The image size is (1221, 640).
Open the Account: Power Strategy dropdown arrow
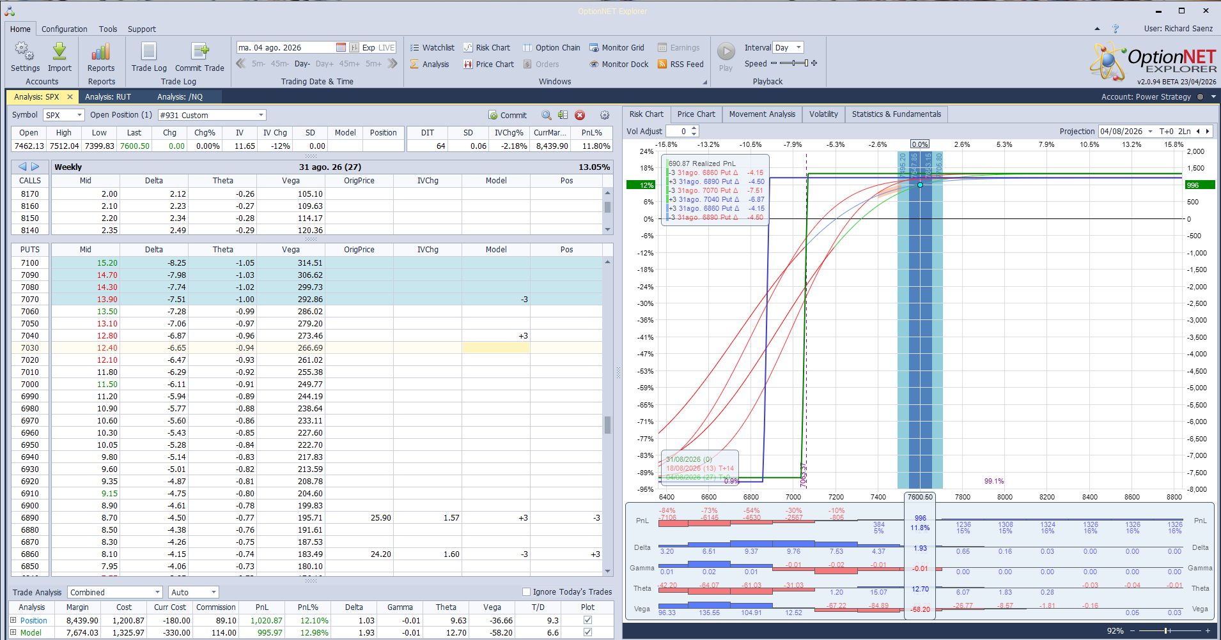pyautogui.click(x=1213, y=97)
